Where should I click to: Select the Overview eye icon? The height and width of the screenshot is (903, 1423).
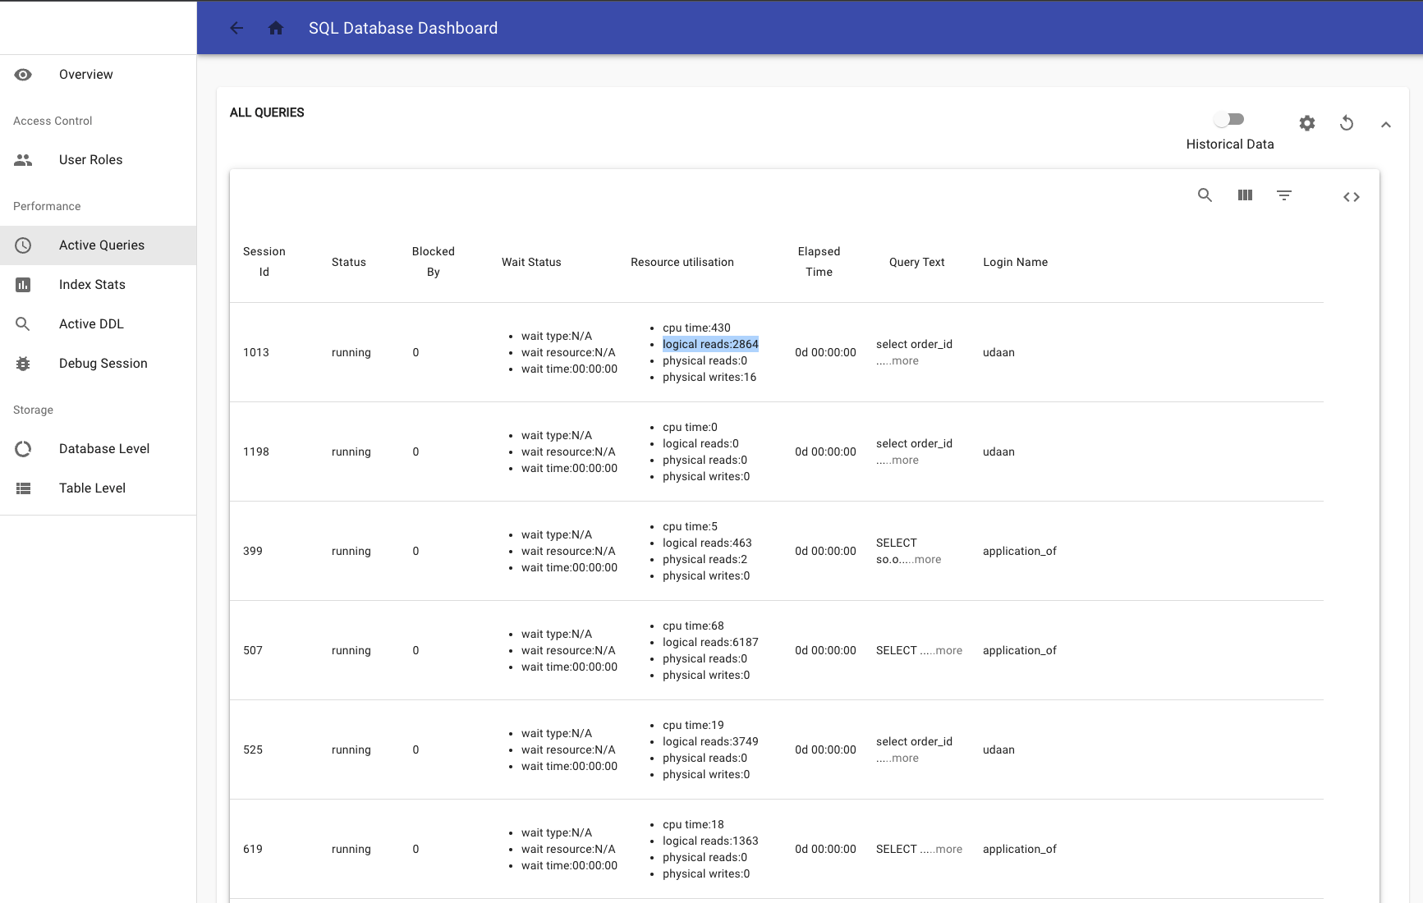[x=22, y=74]
